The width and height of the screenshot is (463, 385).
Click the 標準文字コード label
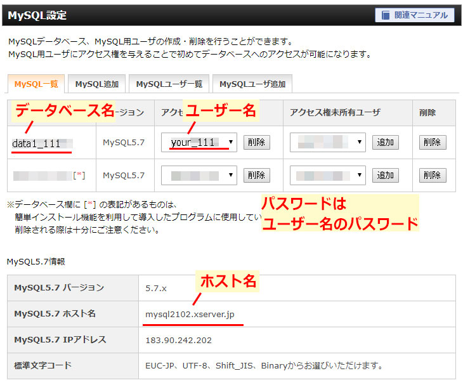43,365
